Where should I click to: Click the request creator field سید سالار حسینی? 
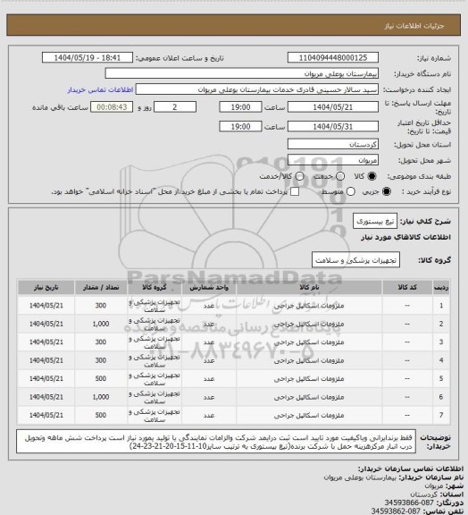coord(257,89)
